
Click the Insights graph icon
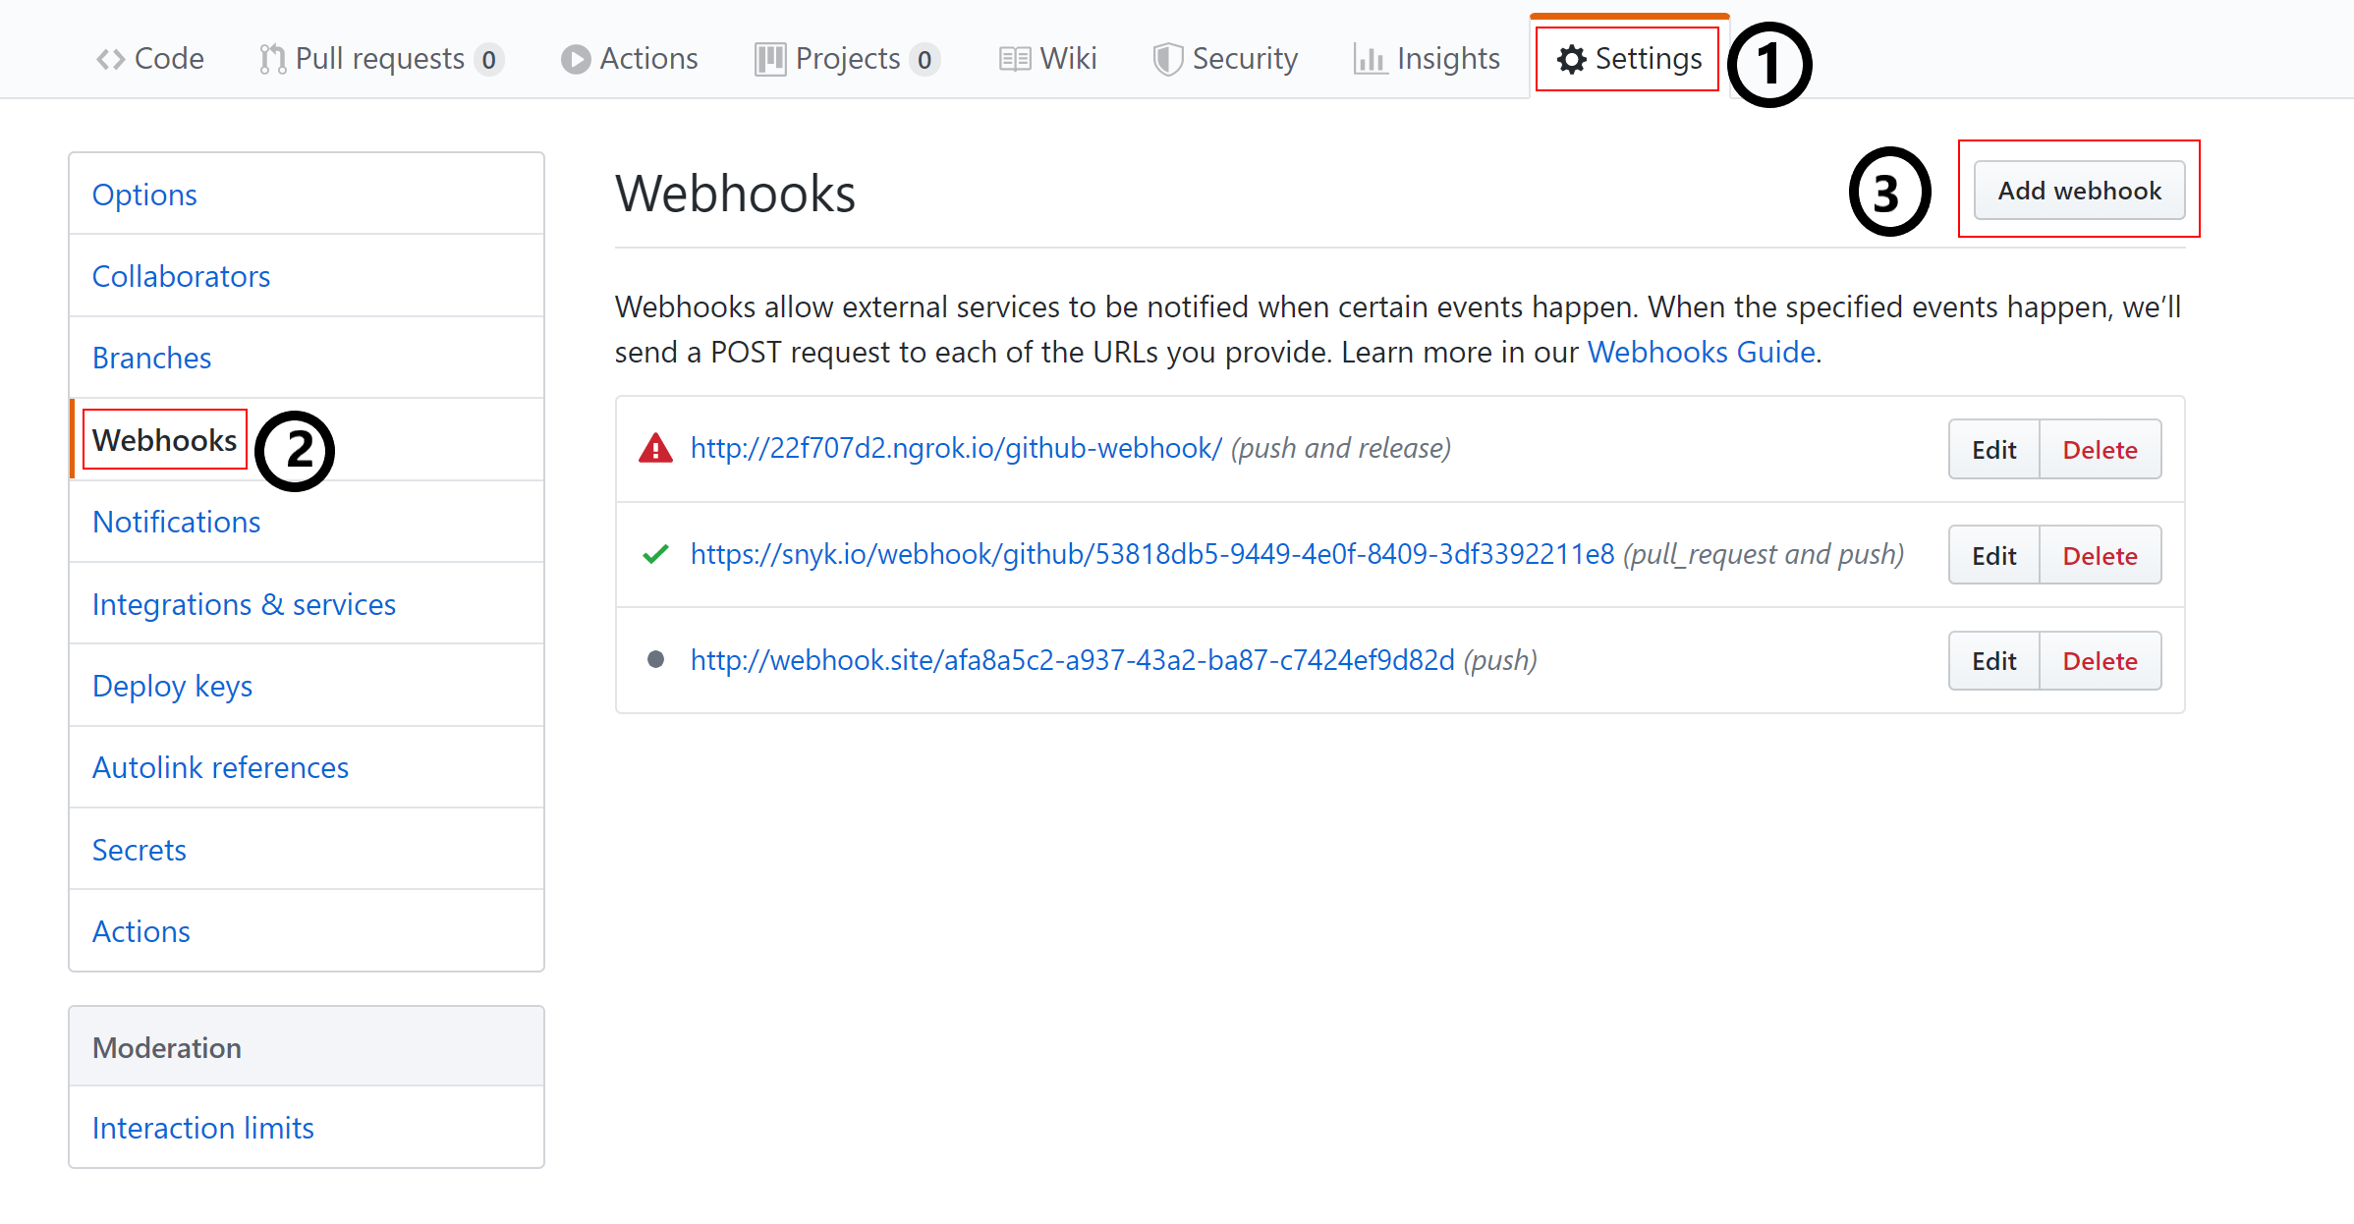1371,60
